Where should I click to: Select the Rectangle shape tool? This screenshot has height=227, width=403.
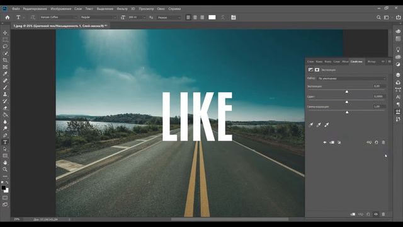pos(5,156)
